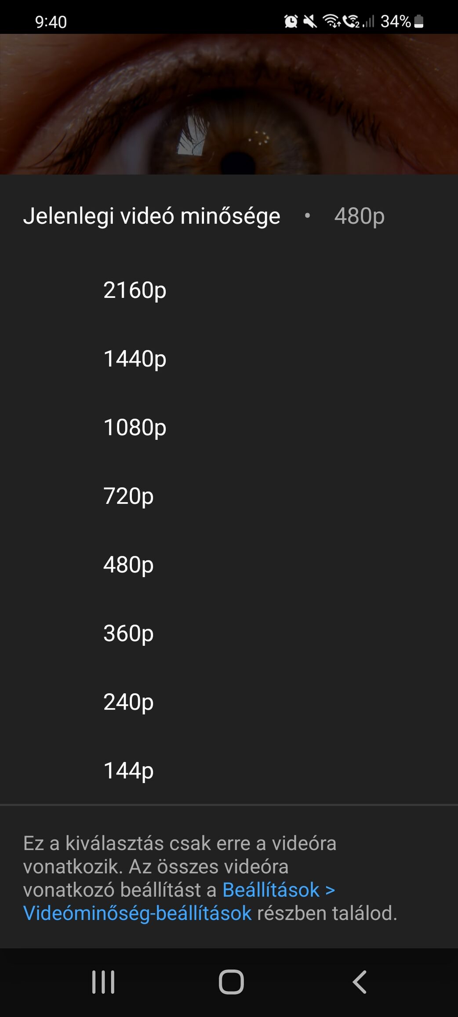
Task: Open the recent apps icon
Action: click(103, 982)
